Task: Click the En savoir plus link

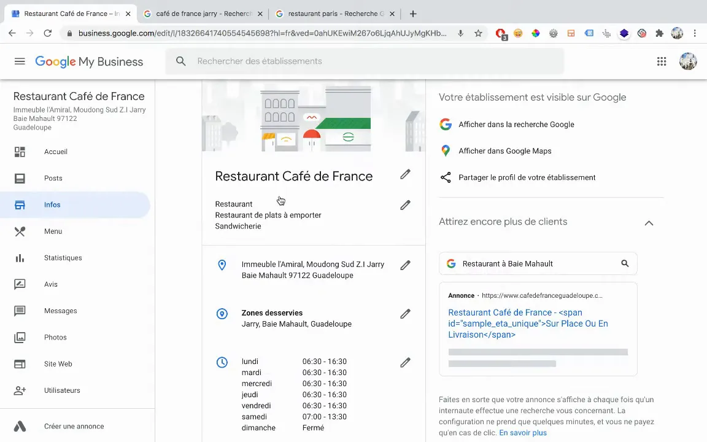Action: point(523,433)
